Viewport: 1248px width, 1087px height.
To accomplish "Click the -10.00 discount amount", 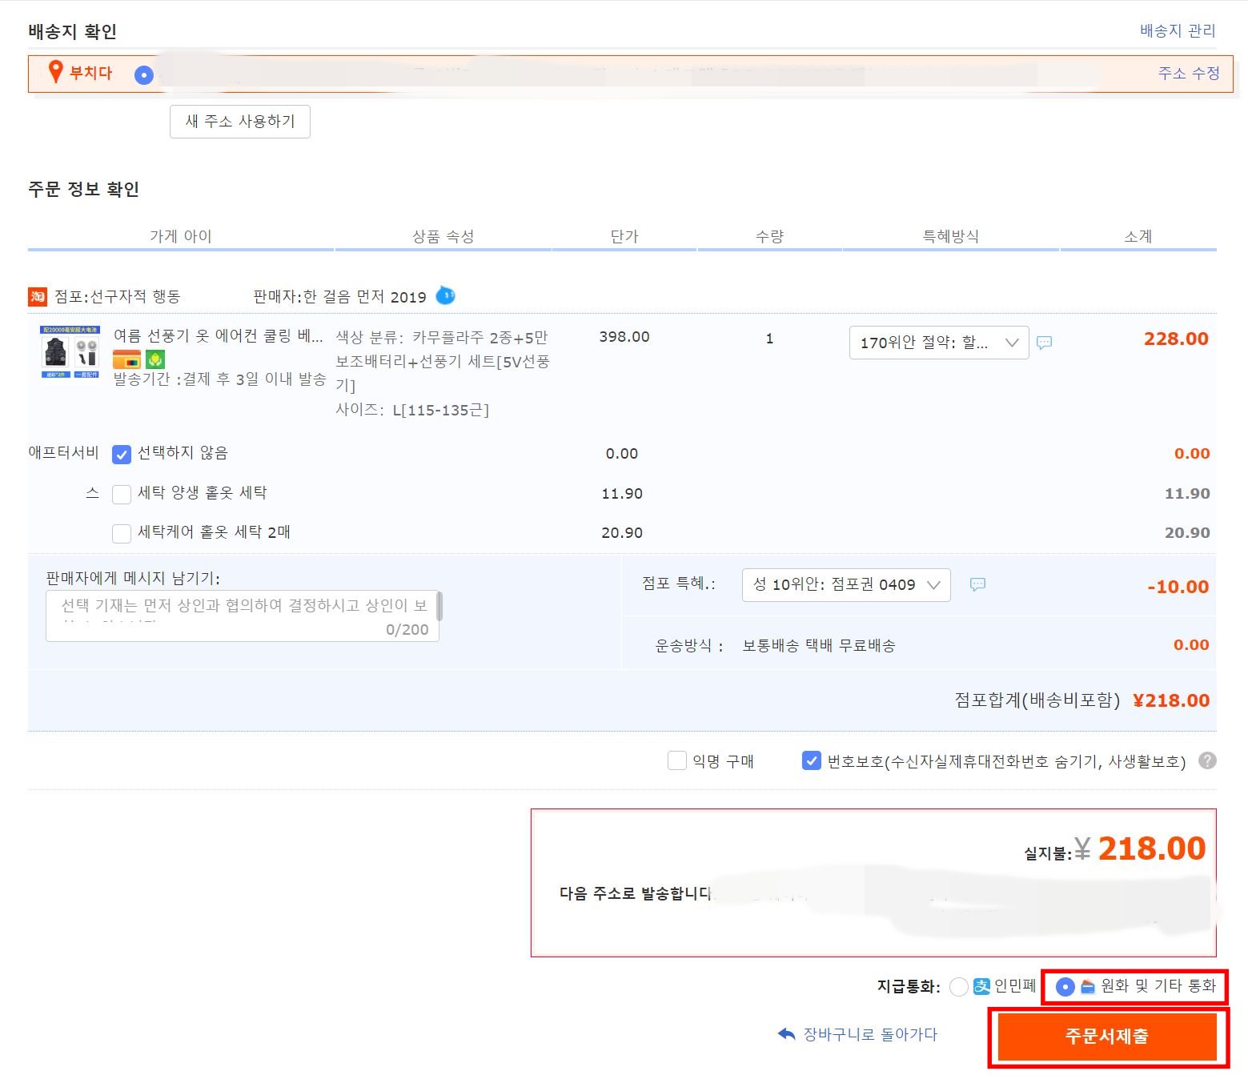I will (1178, 587).
